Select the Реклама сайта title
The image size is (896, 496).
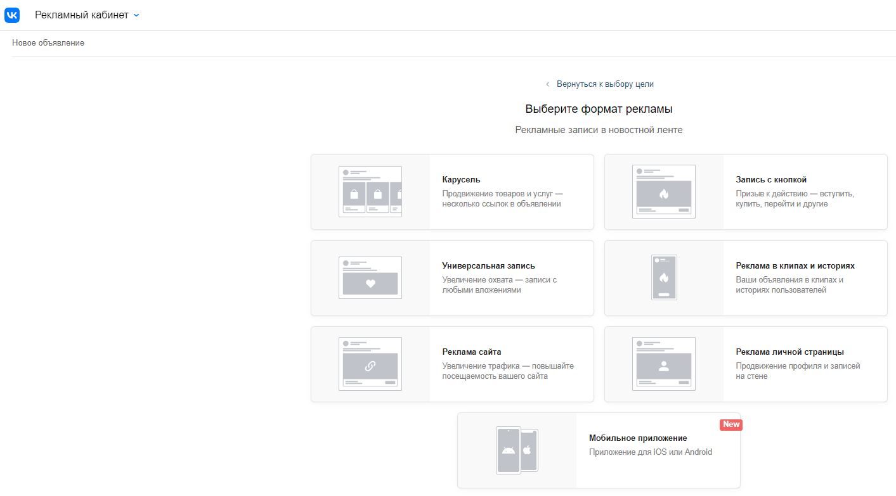point(472,352)
